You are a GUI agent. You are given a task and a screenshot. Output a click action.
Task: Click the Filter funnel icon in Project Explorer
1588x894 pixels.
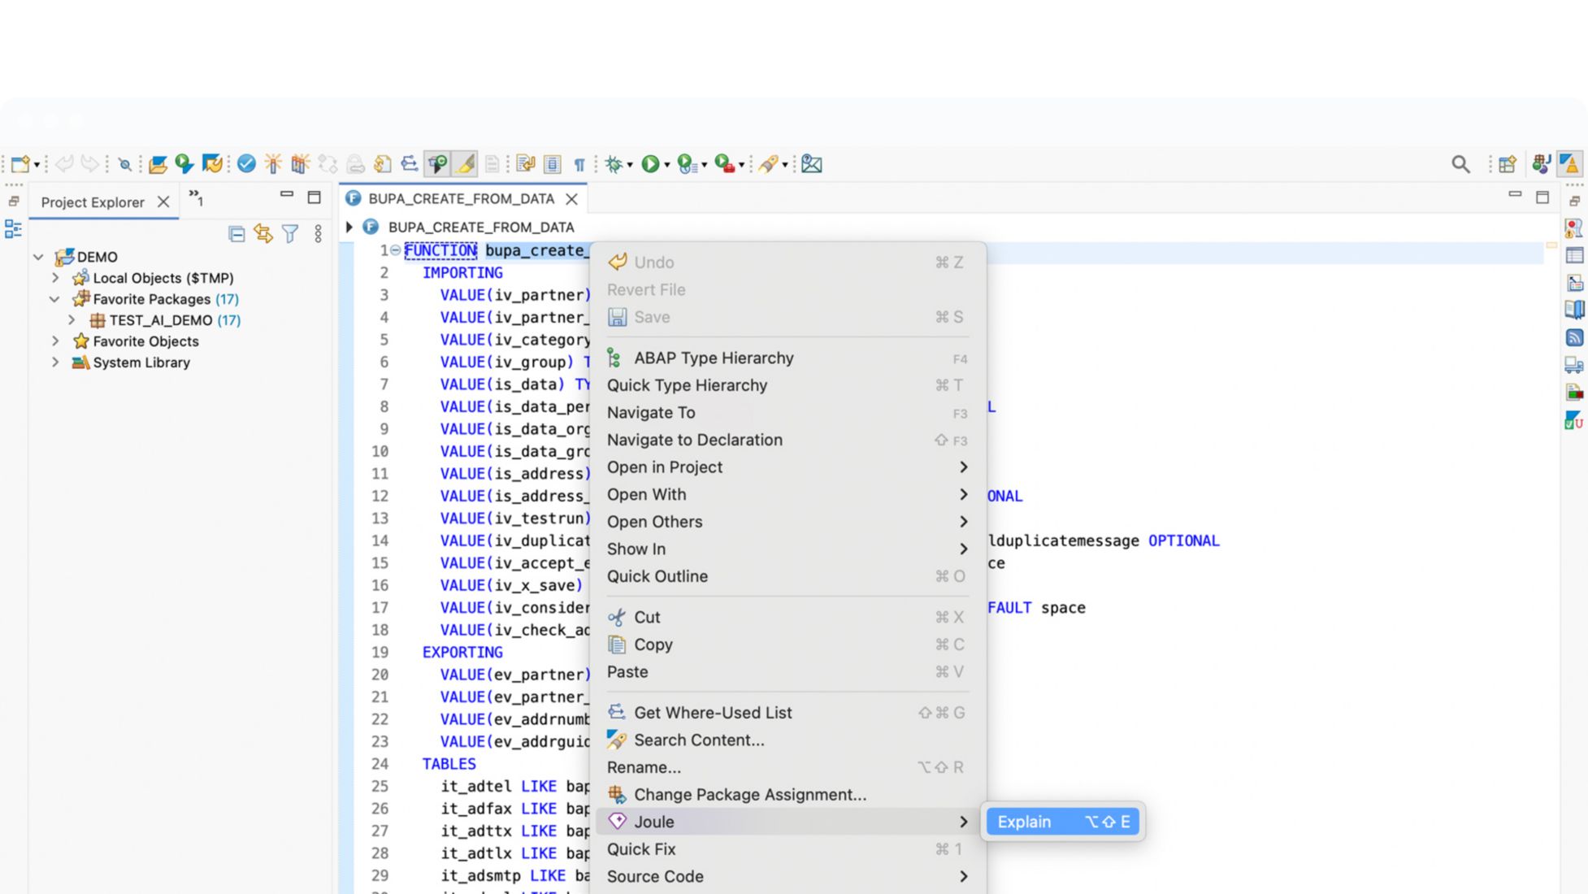290,234
